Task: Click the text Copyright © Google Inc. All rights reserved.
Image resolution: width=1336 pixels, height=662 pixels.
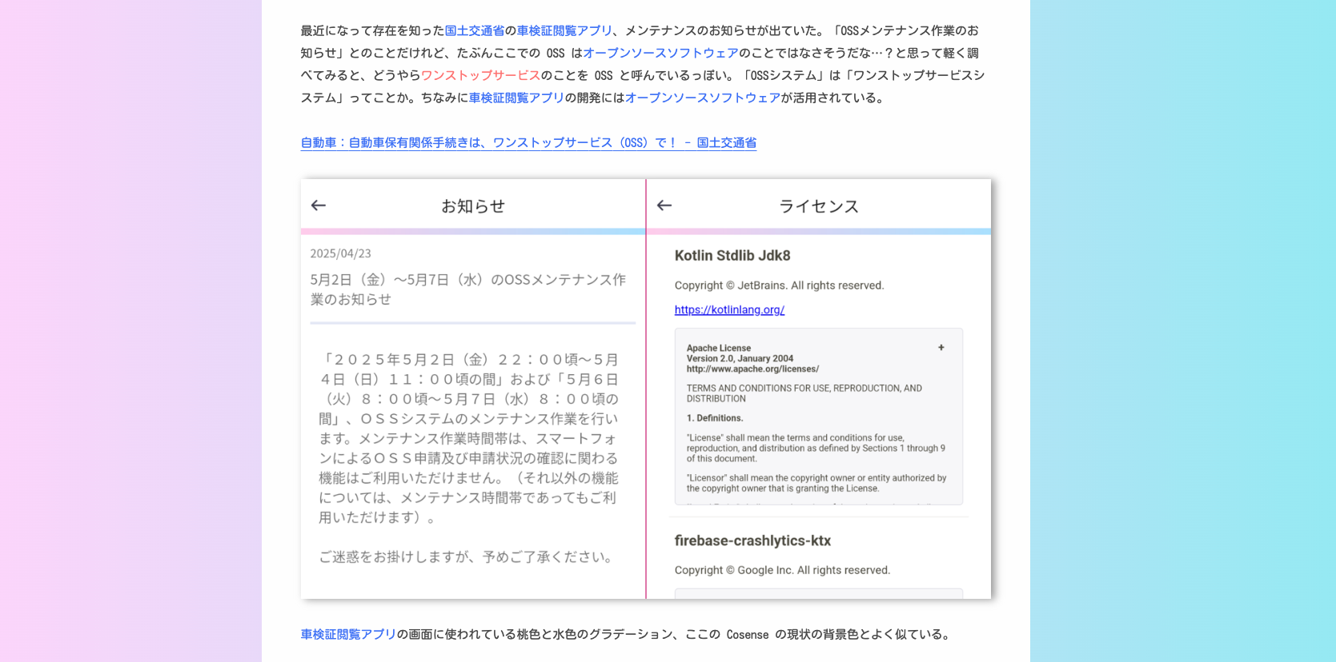Action: (782, 570)
